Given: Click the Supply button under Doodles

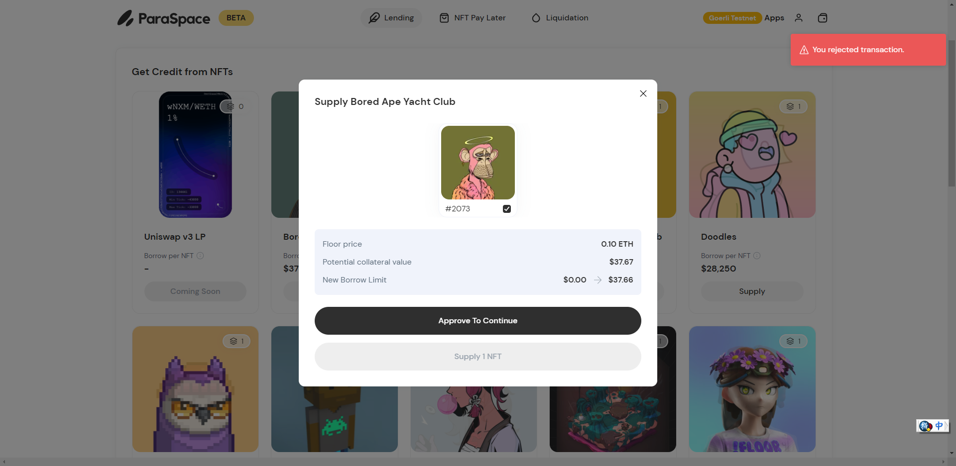Looking at the screenshot, I should coord(752,291).
